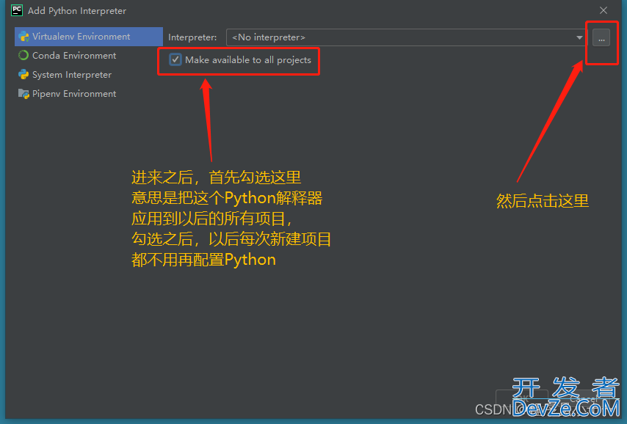Select Virtualenv Environment in the sidebar
The width and height of the screenshot is (627, 424).
pos(89,37)
